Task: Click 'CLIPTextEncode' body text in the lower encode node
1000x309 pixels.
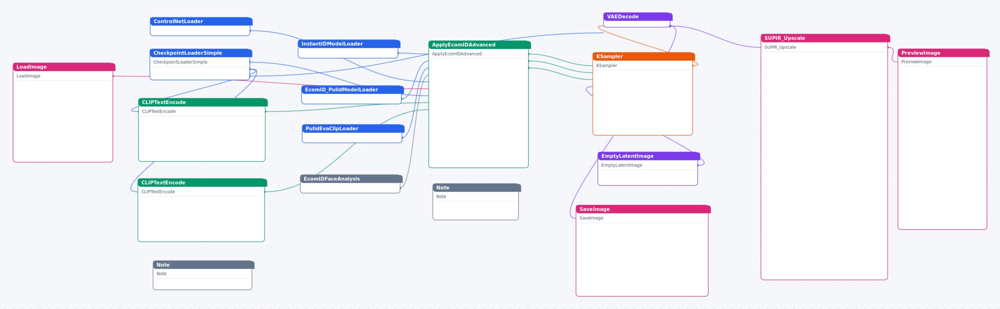Action: (158, 192)
